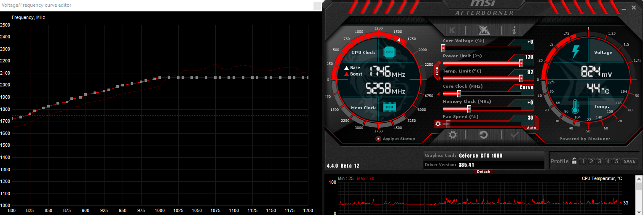Click the profile SAVE button
Screen dimensions: 643x215
(x=630, y=161)
